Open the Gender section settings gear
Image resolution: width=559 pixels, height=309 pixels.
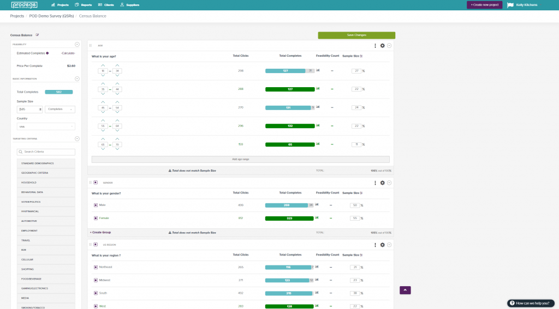pyautogui.click(x=382, y=183)
